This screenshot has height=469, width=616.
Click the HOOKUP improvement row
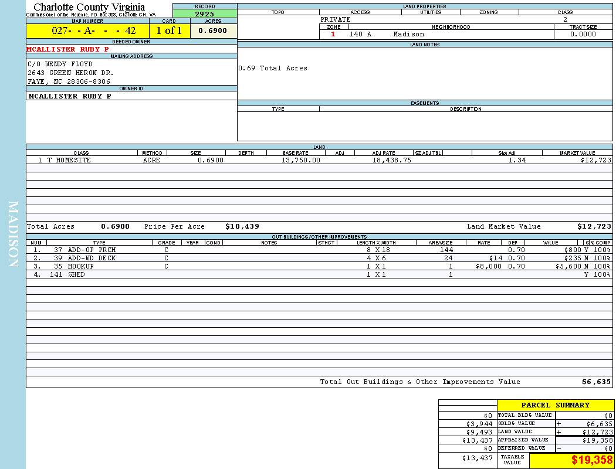[81, 266]
